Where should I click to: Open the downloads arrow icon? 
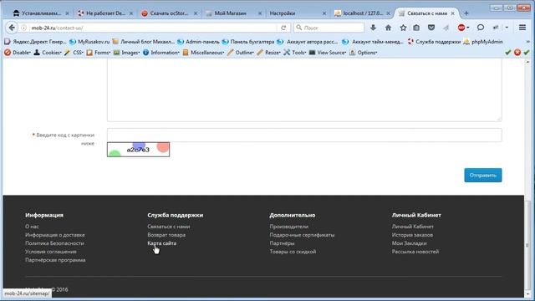pos(374,28)
